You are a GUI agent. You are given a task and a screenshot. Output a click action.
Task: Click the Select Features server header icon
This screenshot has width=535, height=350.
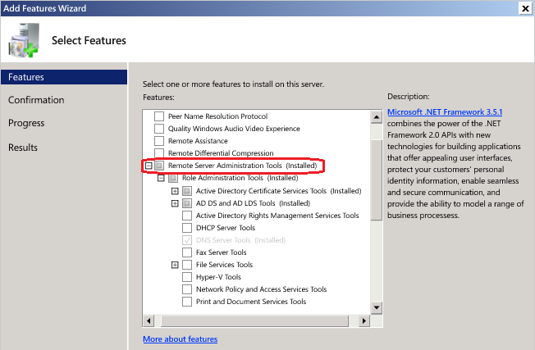pyautogui.click(x=24, y=39)
